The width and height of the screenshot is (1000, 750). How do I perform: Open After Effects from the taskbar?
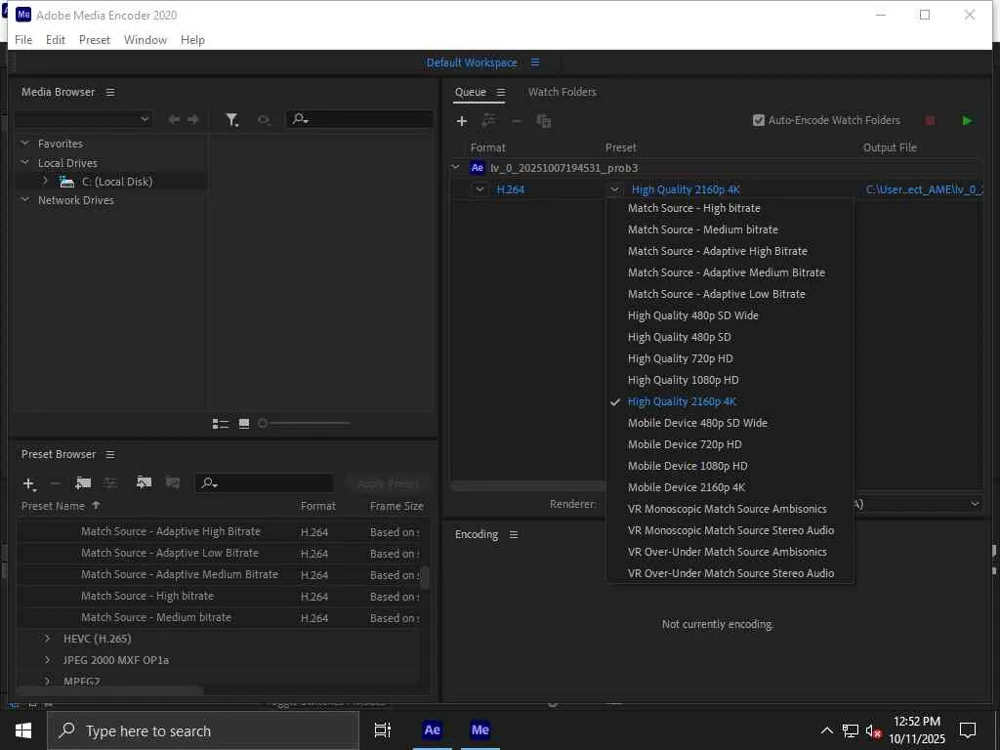tap(432, 730)
